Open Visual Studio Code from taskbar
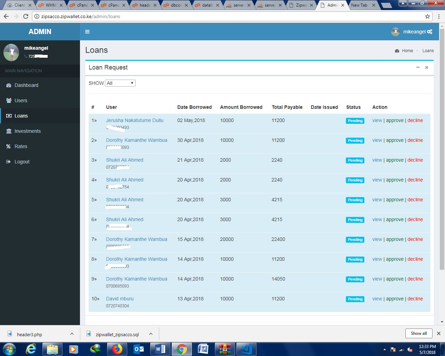The height and width of the screenshot is (356, 445). 246,349
